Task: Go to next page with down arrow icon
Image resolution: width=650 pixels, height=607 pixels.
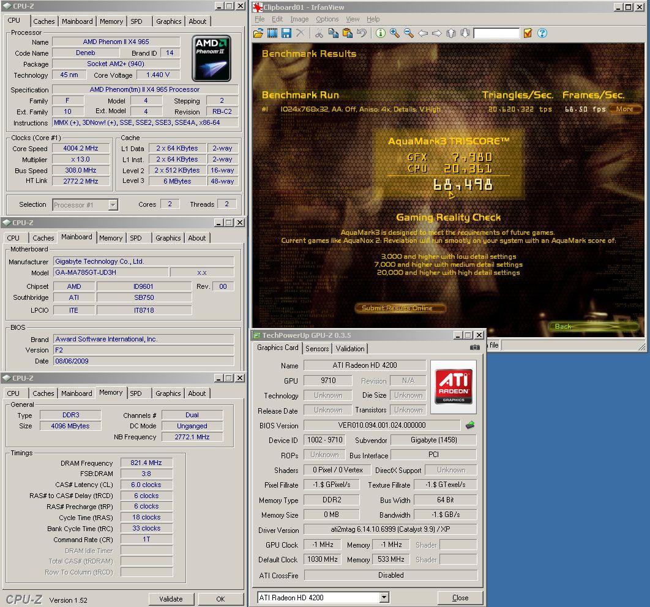Action: tap(465, 33)
